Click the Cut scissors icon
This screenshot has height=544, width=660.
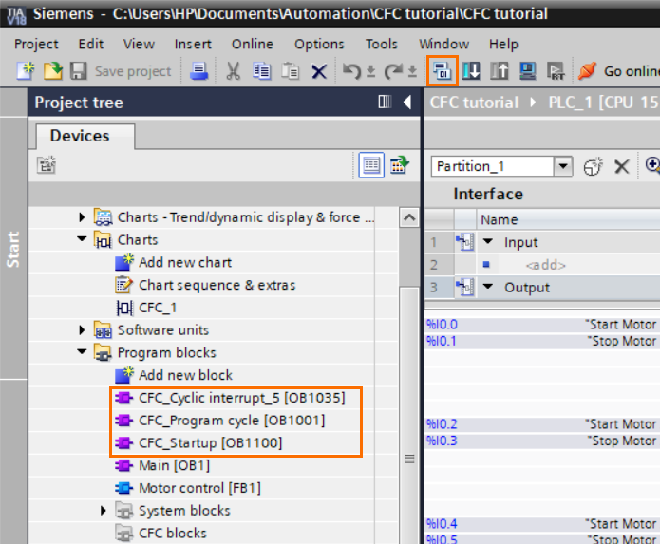234,71
